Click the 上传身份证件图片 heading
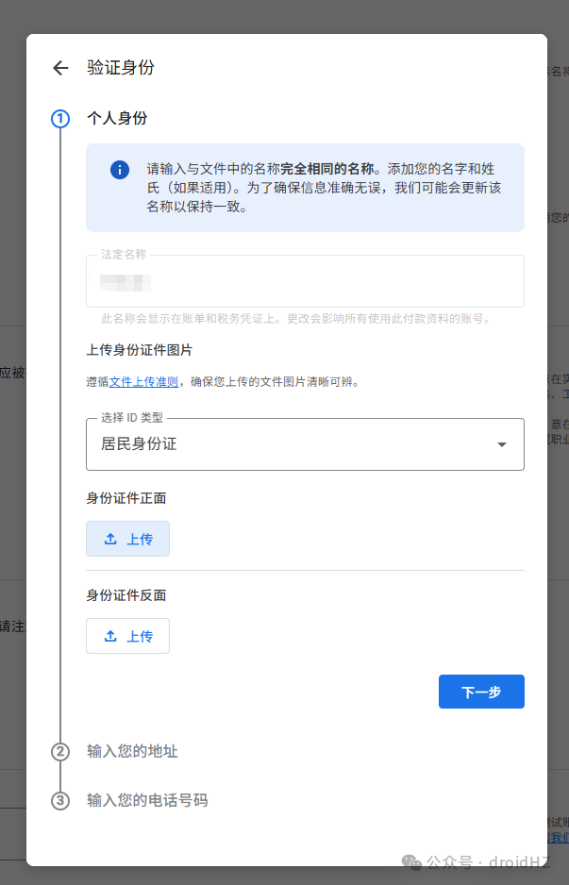569x885 pixels. pos(139,350)
